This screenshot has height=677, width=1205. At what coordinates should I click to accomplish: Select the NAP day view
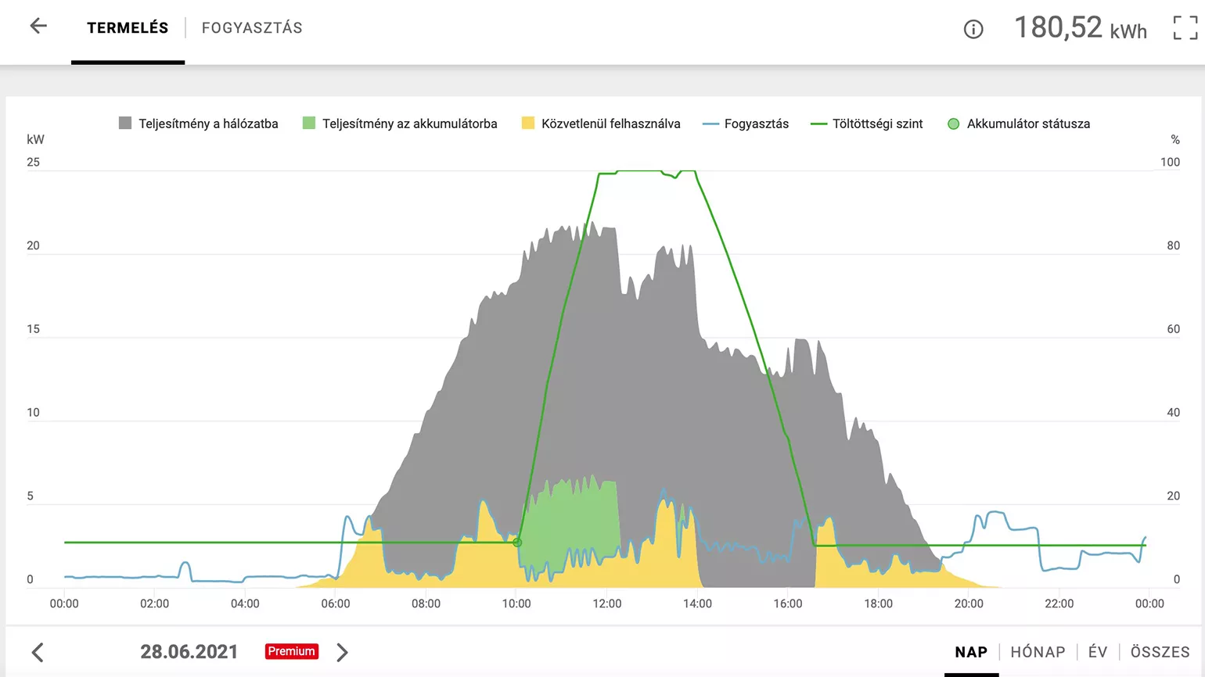[x=971, y=652]
